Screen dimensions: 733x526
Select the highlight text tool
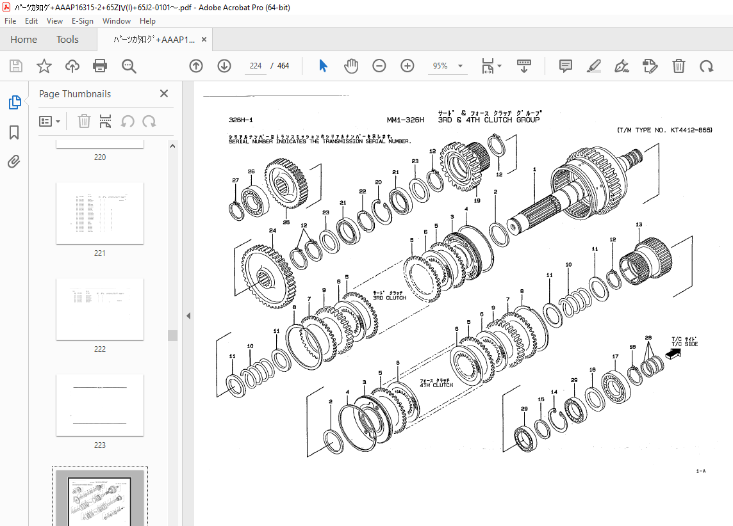tap(594, 66)
